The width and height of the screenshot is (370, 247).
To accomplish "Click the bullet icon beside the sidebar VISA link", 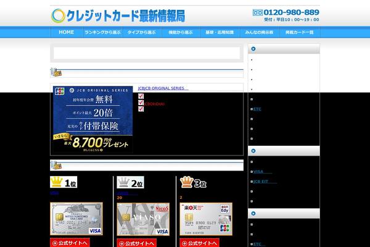I will (252, 172).
